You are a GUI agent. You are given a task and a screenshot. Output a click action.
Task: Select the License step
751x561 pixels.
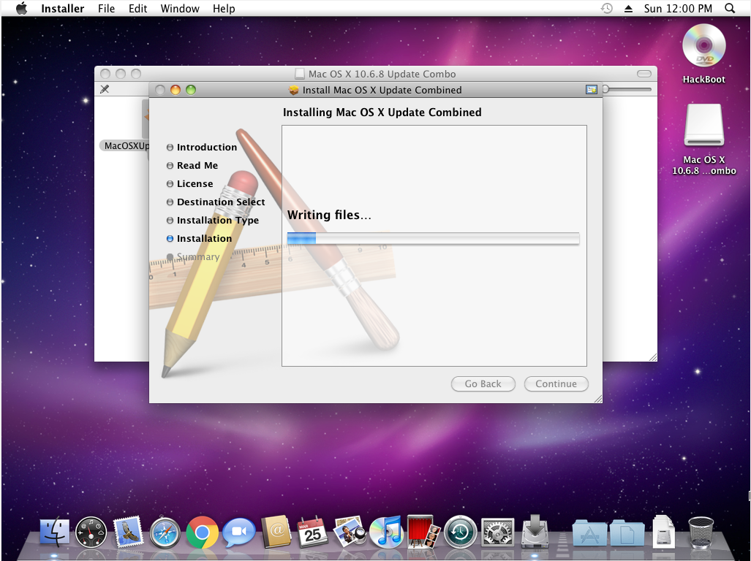pos(189,183)
